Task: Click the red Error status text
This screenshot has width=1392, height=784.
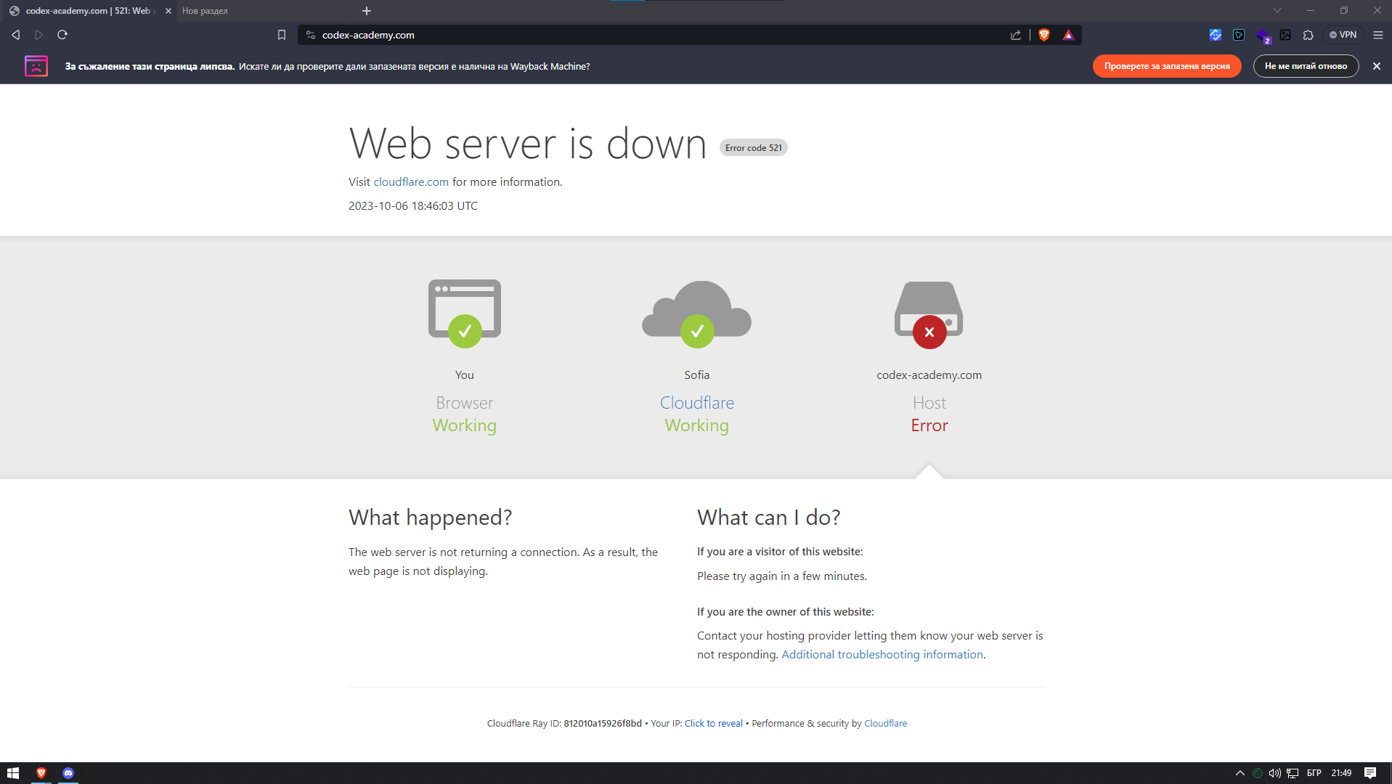Action: [929, 425]
